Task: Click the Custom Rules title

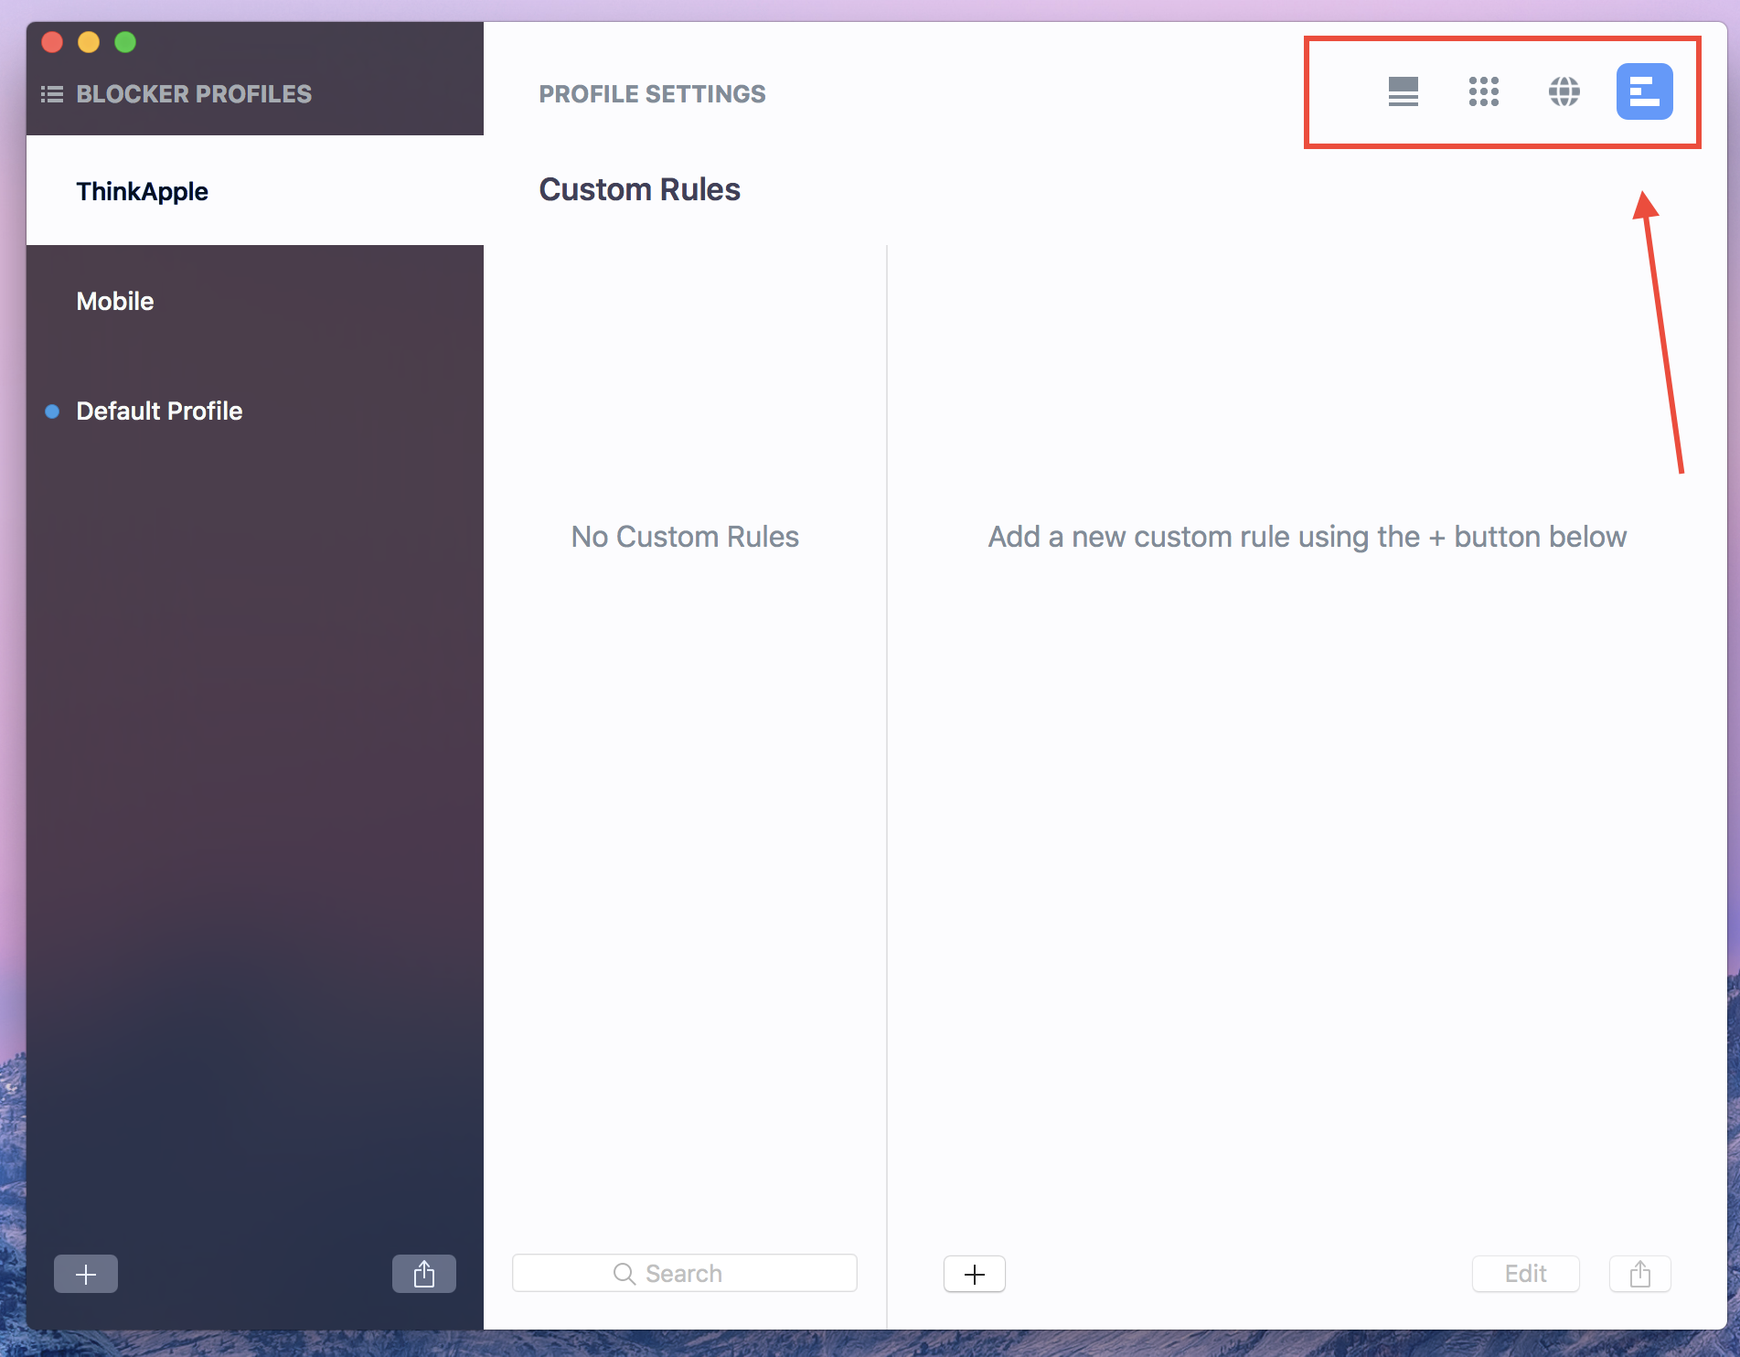Action: tap(639, 189)
